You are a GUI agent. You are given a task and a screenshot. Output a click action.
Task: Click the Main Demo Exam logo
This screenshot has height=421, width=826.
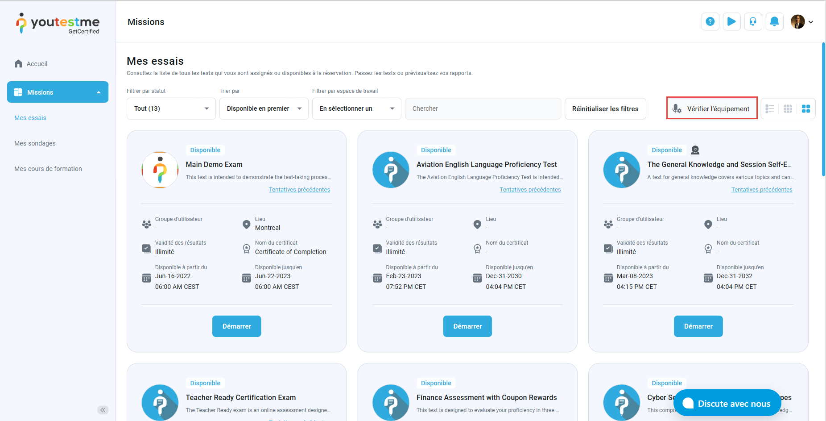[x=160, y=170]
